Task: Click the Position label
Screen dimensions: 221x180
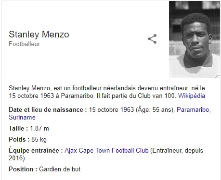Action: 23,169
